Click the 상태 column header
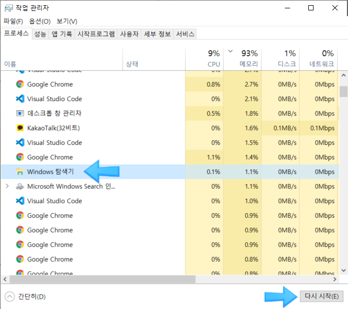This screenshot has width=348, height=309. point(154,59)
